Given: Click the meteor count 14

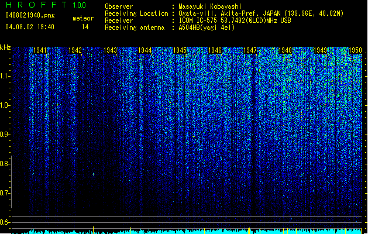Looking at the screenshot, I should [85, 27].
